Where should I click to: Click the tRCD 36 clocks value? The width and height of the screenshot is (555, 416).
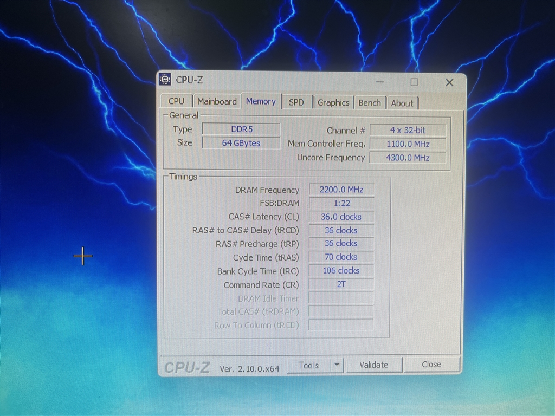pos(341,230)
